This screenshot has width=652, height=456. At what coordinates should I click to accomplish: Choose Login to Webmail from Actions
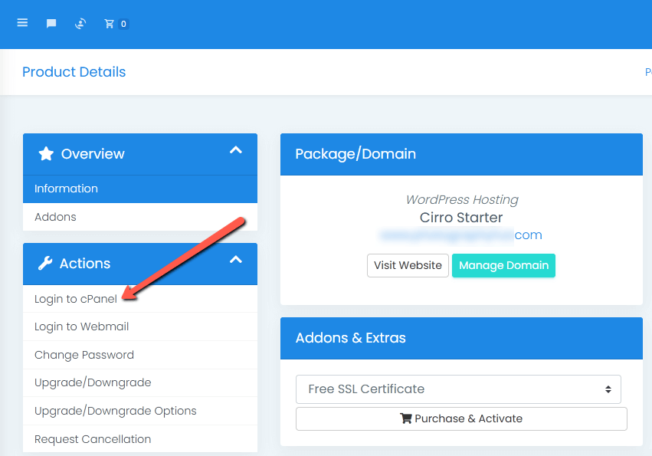tap(80, 326)
